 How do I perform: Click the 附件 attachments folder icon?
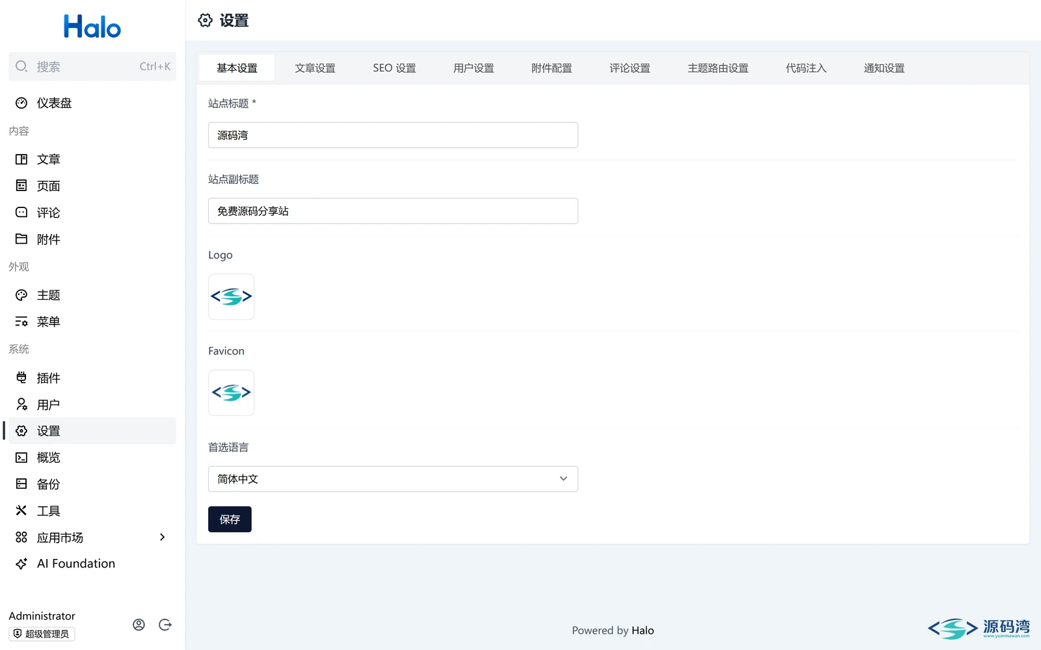coord(21,239)
